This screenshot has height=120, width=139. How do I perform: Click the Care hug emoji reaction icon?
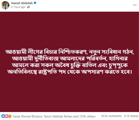coord(10,116)
